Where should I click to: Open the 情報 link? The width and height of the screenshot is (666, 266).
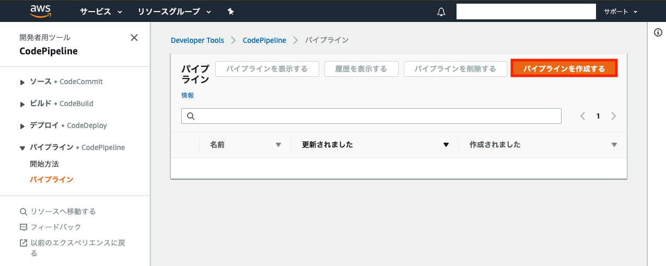pos(188,96)
